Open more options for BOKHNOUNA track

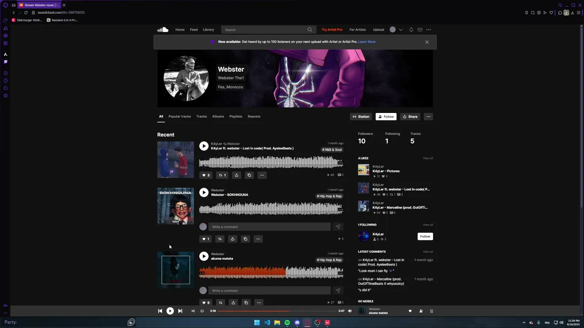pyautogui.click(x=258, y=239)
